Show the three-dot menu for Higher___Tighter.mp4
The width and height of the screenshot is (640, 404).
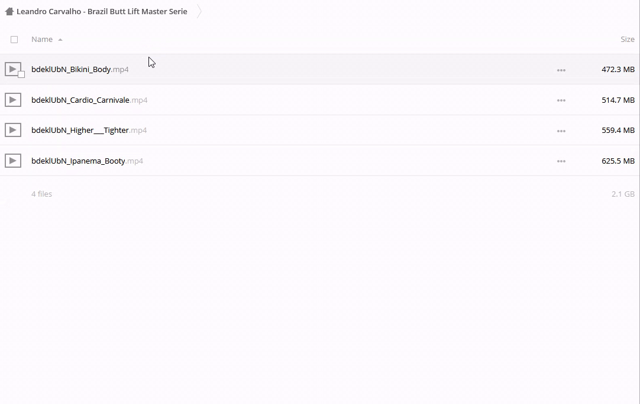(561, 131)
